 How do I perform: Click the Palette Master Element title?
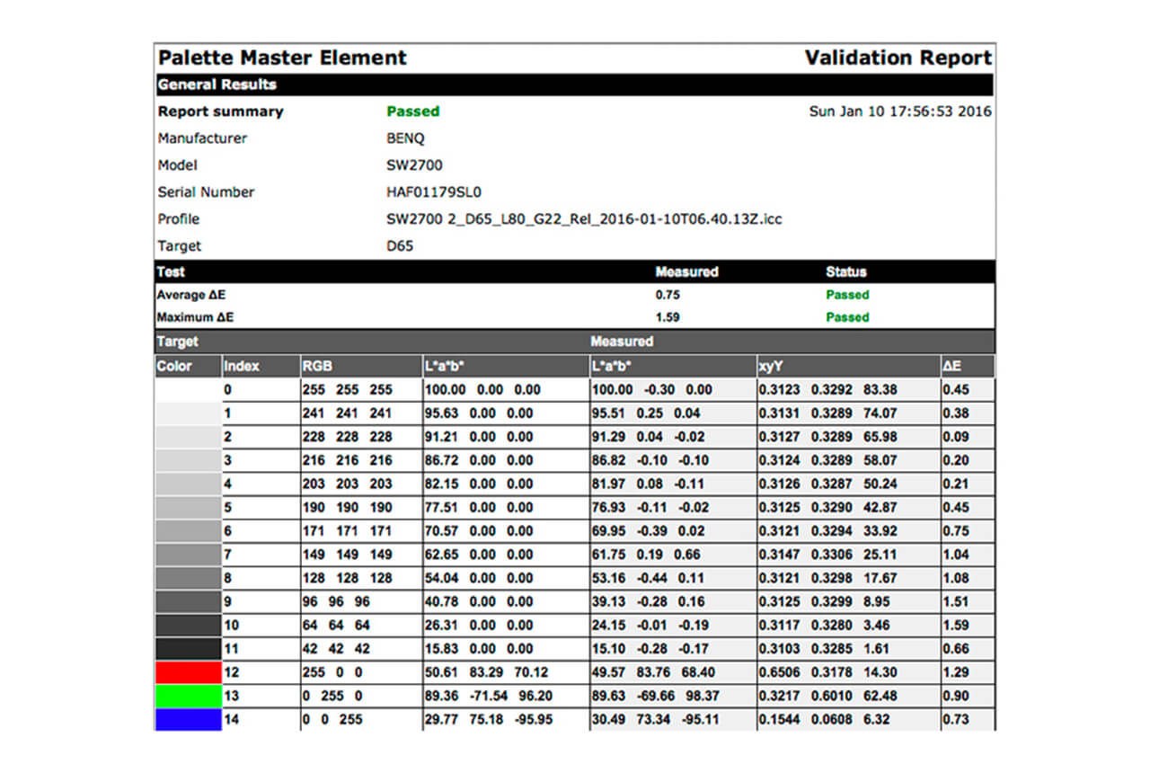[x=282, y=58]
